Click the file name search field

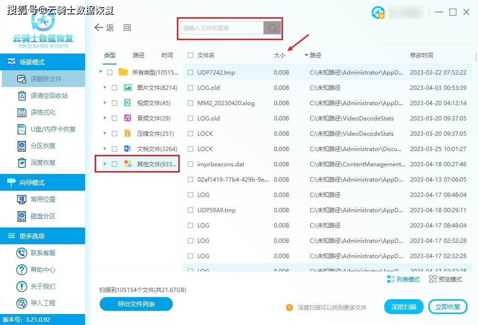pyautogui.click(x=222, y=28)
